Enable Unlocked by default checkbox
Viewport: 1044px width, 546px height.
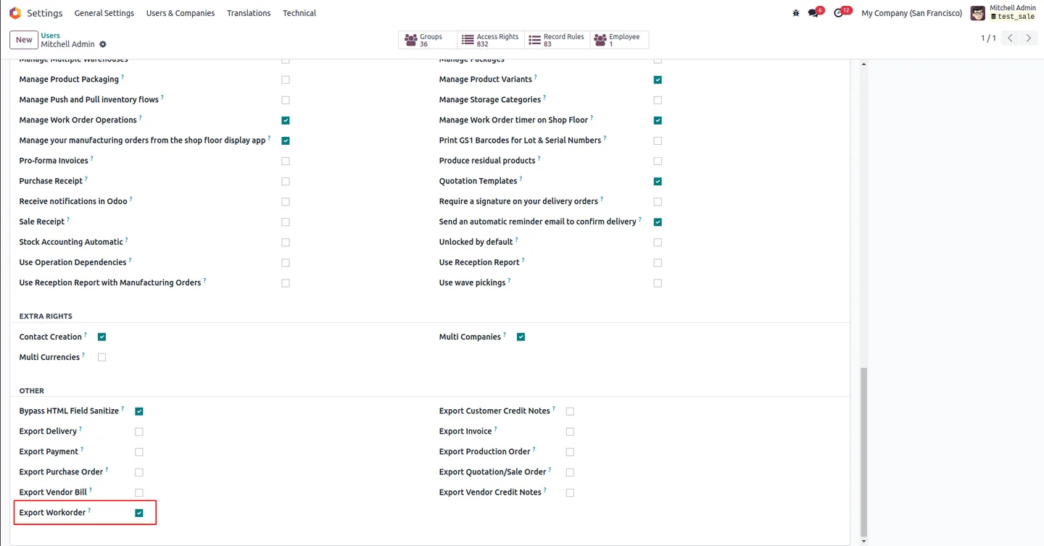pyautogui.click(x=658, y=243)
